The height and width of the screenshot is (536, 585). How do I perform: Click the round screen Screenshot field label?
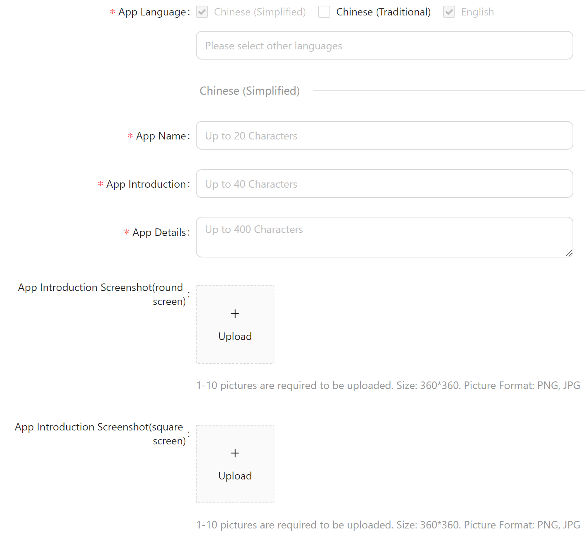tap(101, 294)
